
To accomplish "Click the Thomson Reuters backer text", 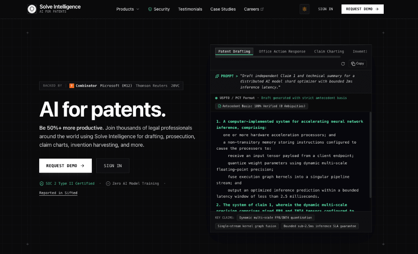I will (151, 86).
